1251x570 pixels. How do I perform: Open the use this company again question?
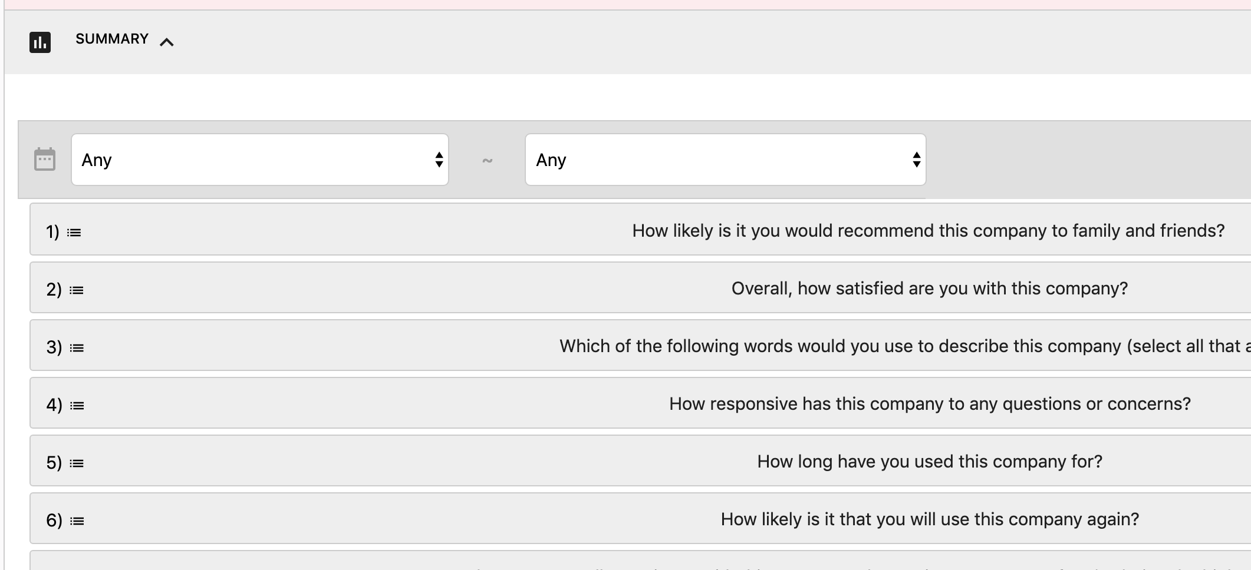pyautogui.click(x=929, y=519)
